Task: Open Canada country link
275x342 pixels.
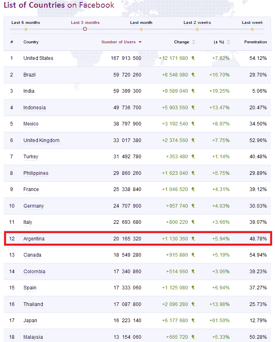Action: (32, 255)
